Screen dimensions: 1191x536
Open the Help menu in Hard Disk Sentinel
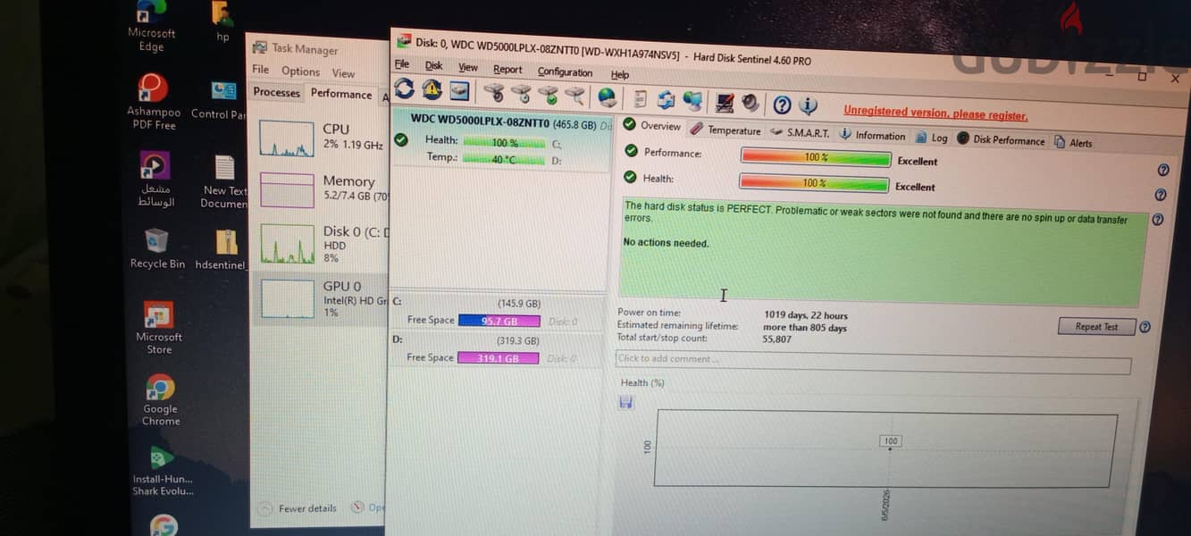(x=620, y=75)
